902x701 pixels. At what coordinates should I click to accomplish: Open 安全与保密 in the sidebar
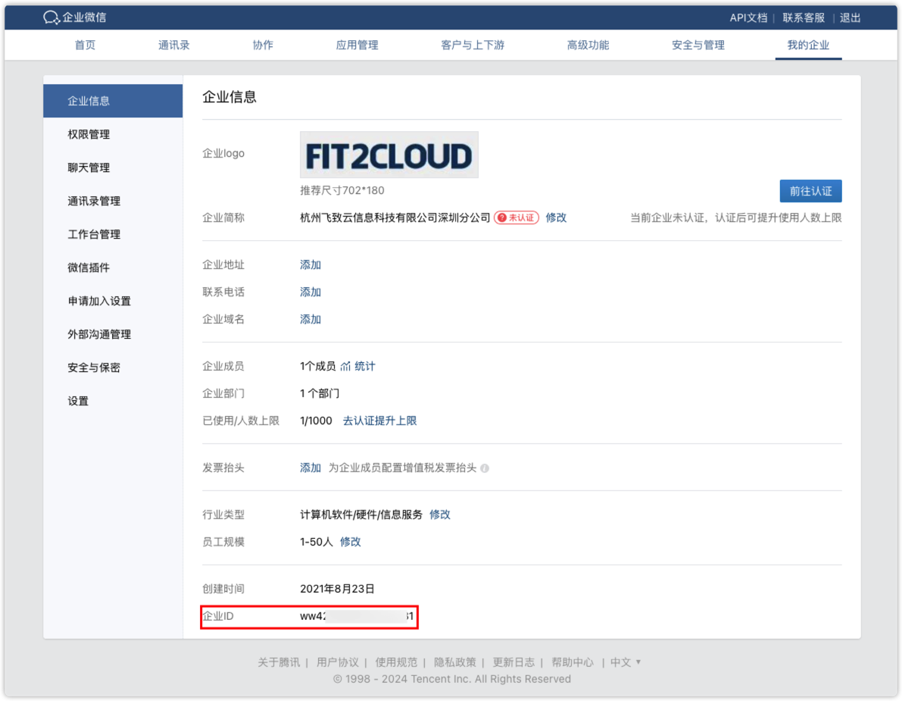[95, 368]
